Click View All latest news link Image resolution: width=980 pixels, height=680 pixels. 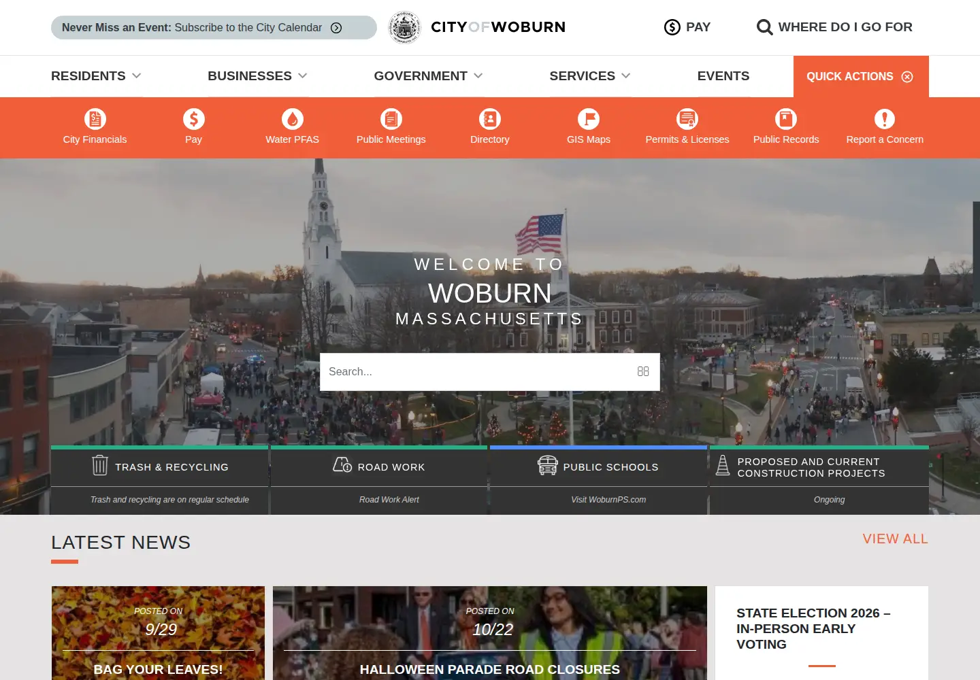[x=896, y=539]
